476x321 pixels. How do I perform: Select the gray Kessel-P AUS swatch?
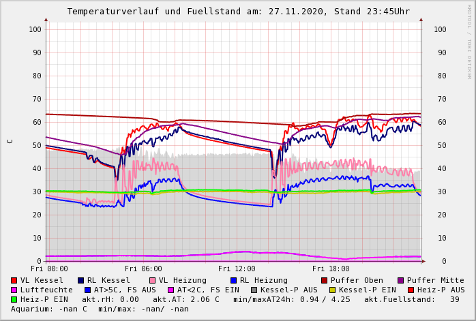pos(253,290)
